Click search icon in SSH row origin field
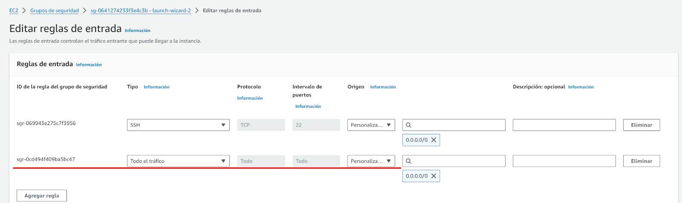The height and width of the screenshot is (203, 682). 408,125
